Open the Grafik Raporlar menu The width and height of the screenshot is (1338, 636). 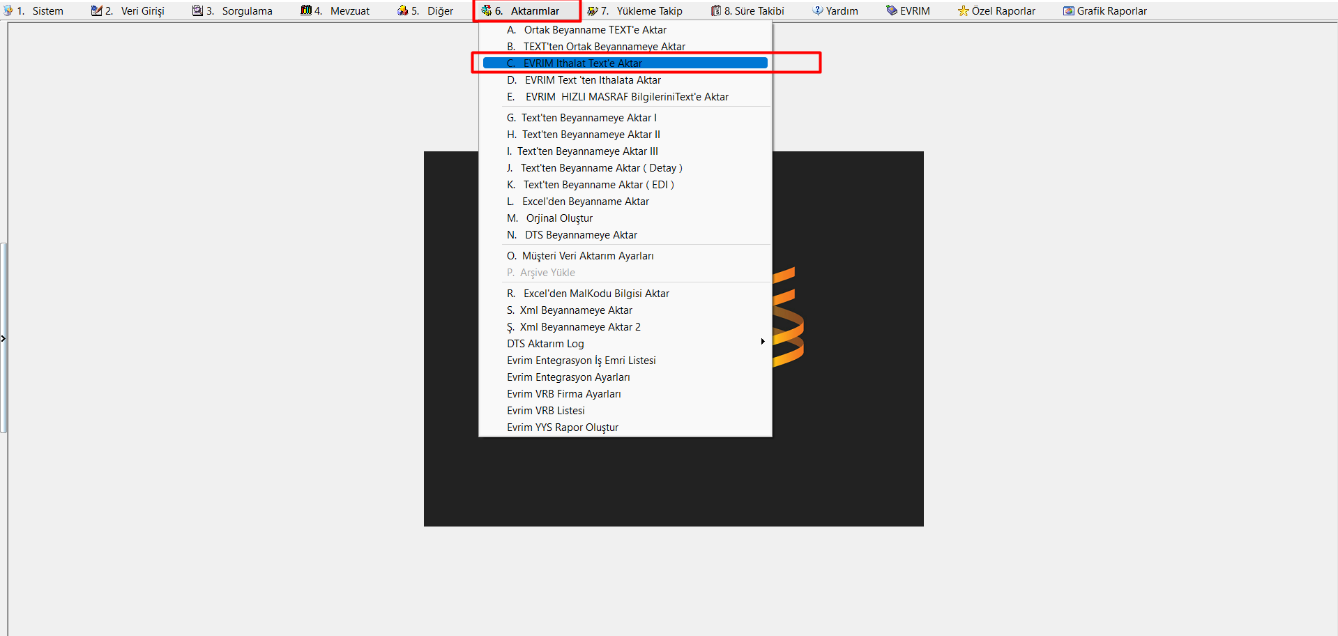tap(1111, 11)
